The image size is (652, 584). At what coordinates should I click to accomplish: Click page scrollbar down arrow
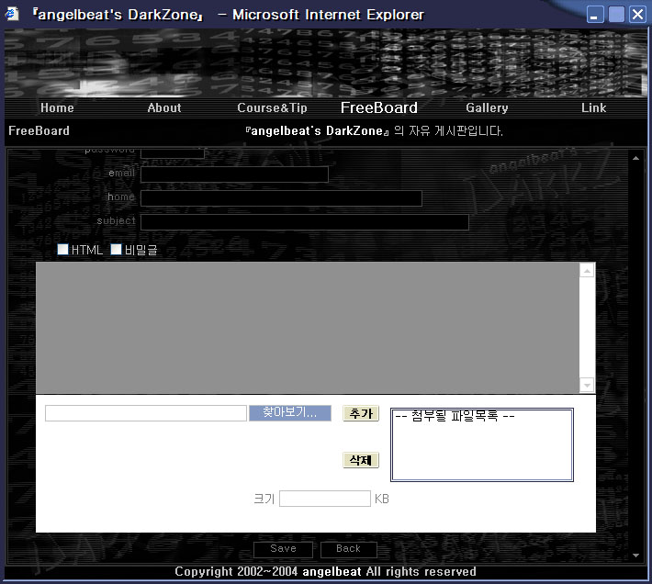635,556
